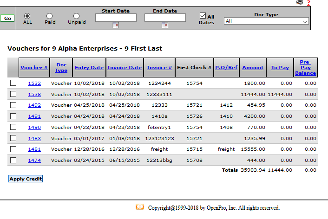328x219 pixels.
Task: Open the End Date calendar picker icon
Action: (164, 26)
